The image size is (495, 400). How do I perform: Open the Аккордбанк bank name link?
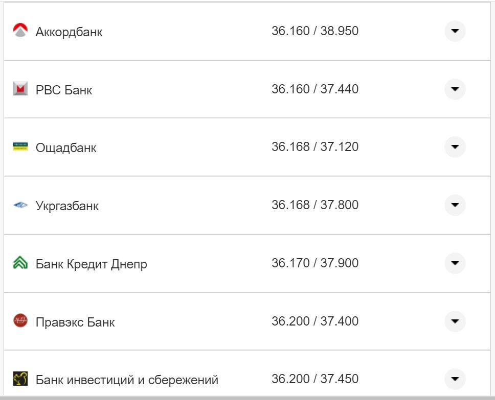[x=69, y=32]
